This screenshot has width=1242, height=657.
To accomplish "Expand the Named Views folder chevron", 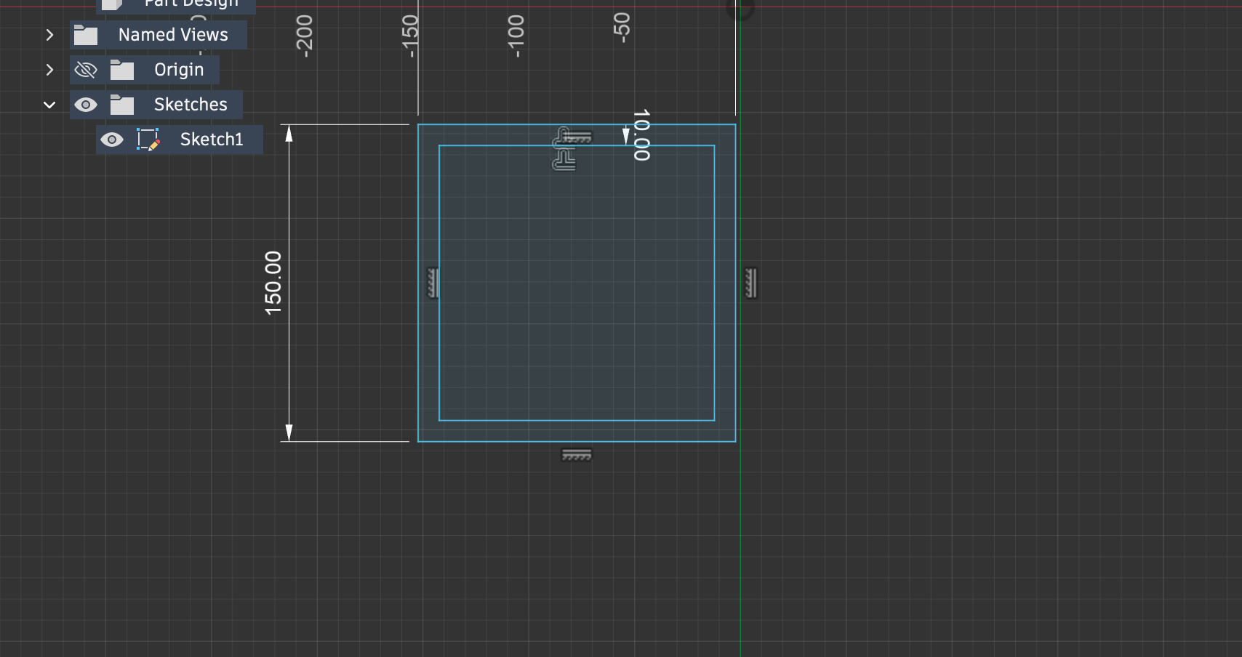I will (x=49, y=35).
